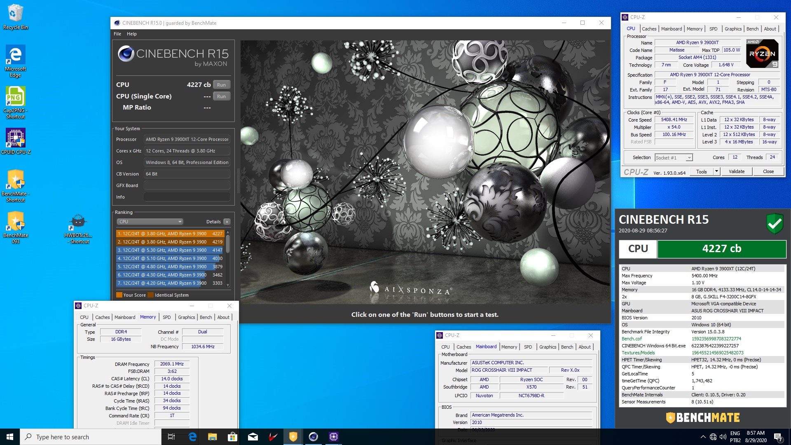Click the GFX Board field in Cinebench
This screenshot has width=791, height=445.
tap(187, 185)
